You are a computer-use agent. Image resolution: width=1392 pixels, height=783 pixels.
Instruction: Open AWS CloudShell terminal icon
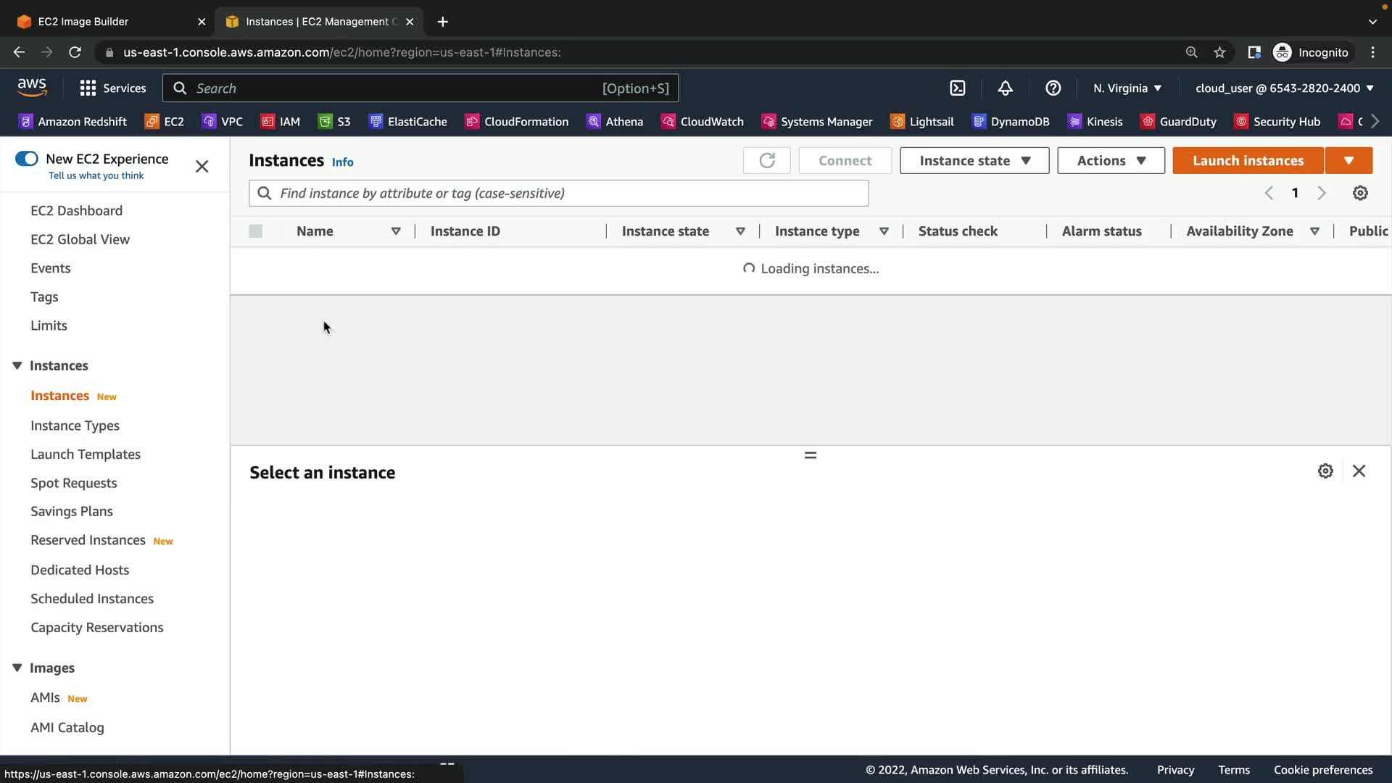coord(958,88)
